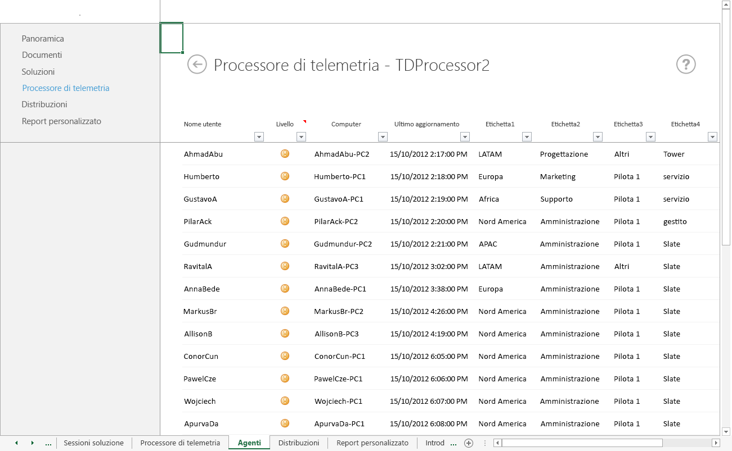This screenshot has width=732, height=451.
Task: Click warning level icon in ConorCun row
Action: point(285,356)
